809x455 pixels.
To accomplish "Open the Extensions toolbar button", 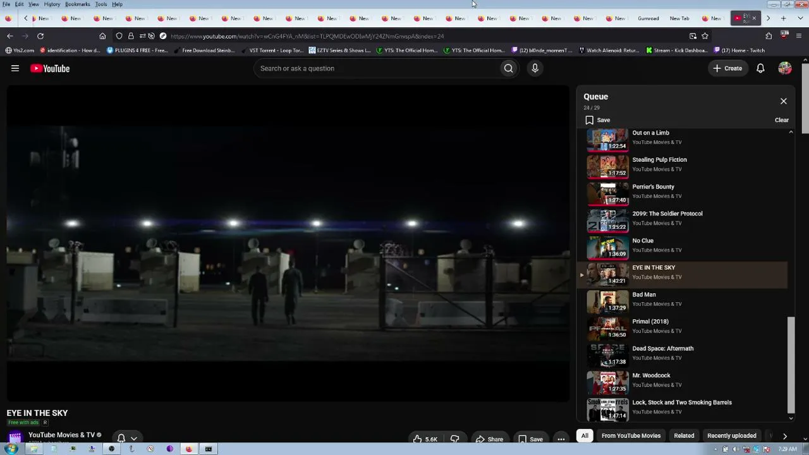I will (769, 36).
